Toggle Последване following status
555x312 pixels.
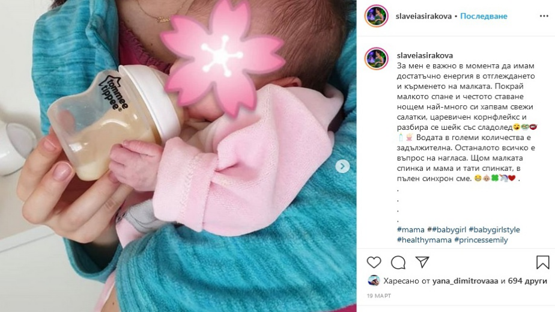(x=484, y=16)
